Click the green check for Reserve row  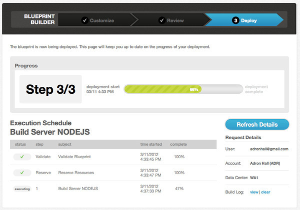tap(22, 173)
